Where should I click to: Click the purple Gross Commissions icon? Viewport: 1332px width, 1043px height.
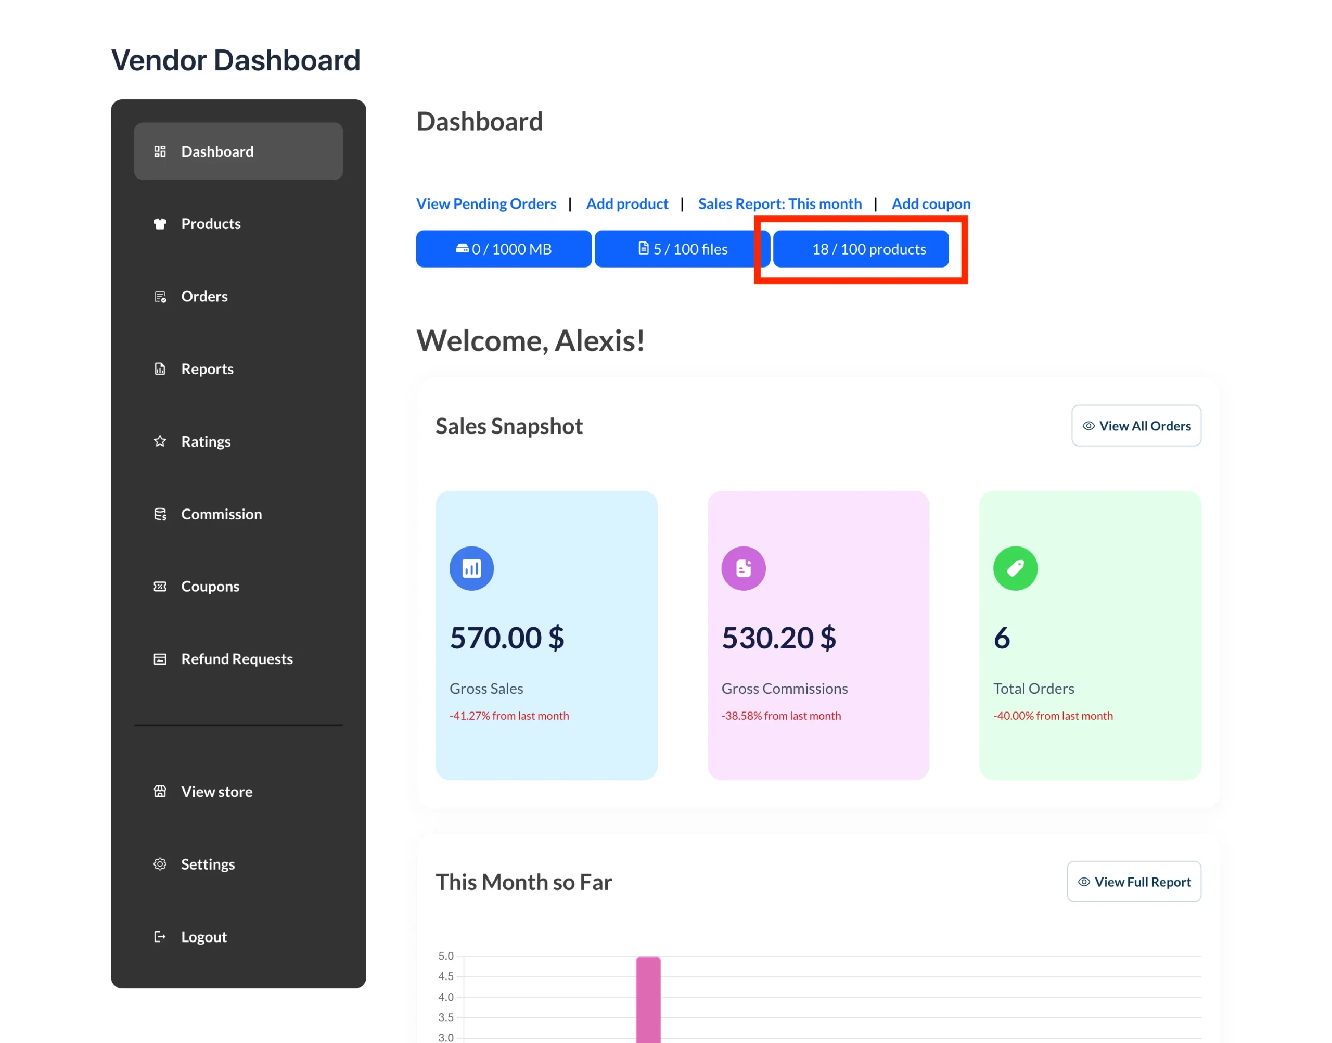[x=744, y=568]
